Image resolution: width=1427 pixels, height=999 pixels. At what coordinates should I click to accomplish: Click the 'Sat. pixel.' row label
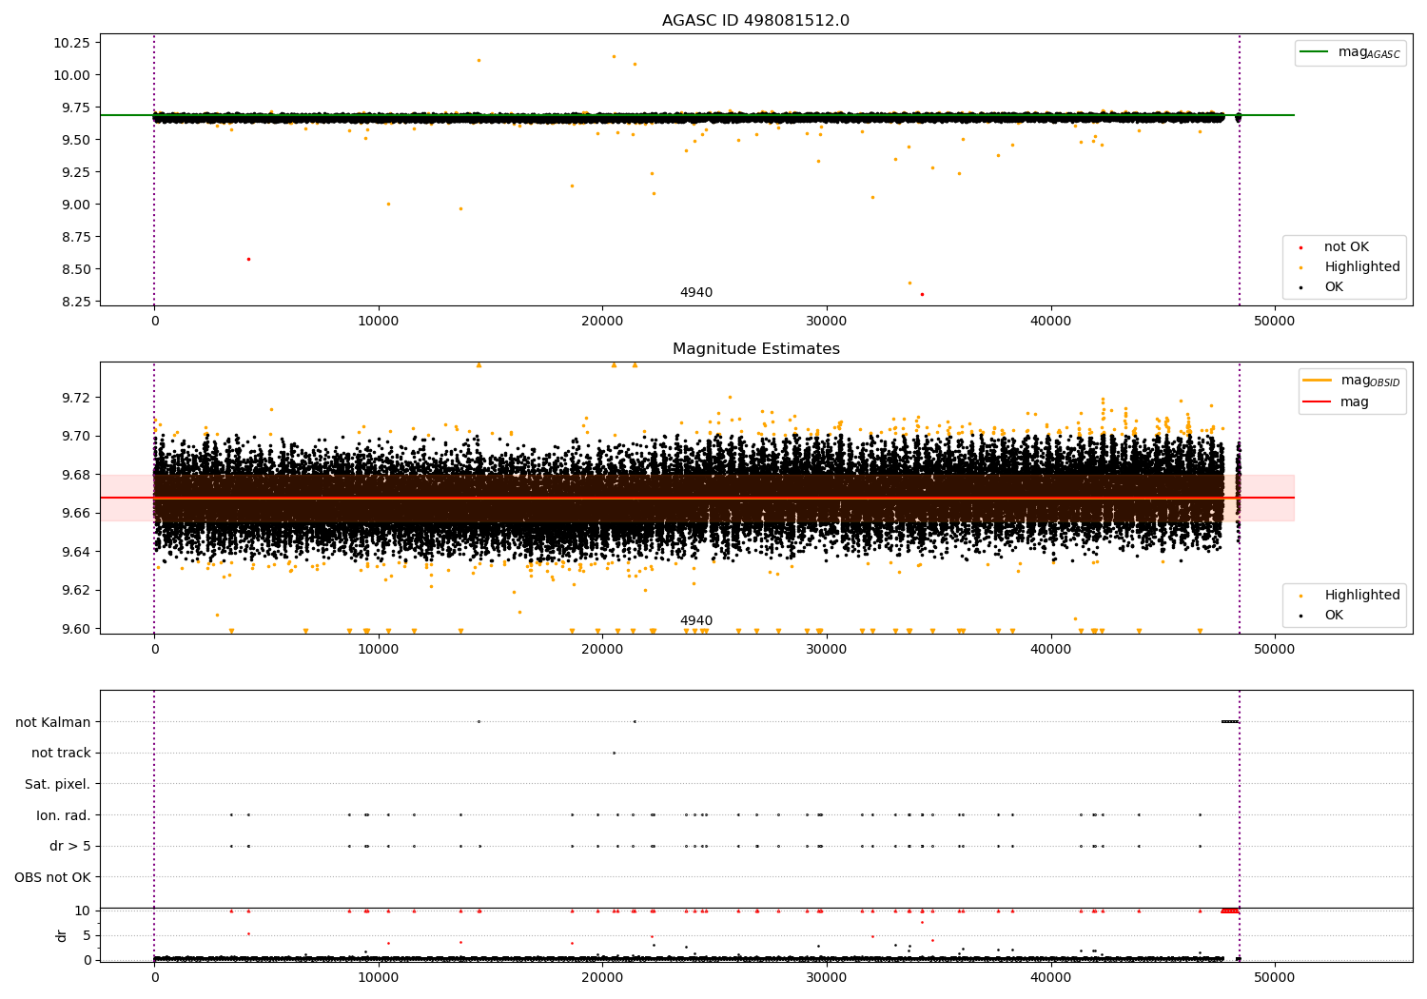point(58,784)
